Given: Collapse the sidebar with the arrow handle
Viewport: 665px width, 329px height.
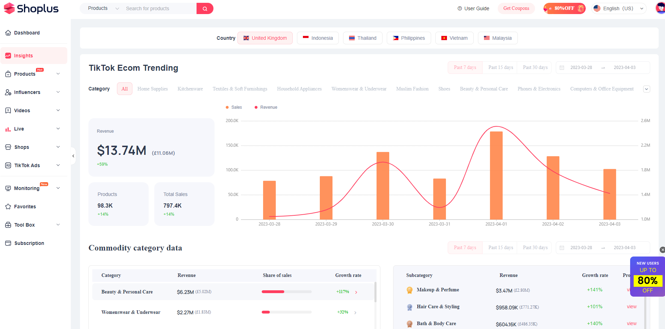Looking at the screenshot, I should 73,156.
